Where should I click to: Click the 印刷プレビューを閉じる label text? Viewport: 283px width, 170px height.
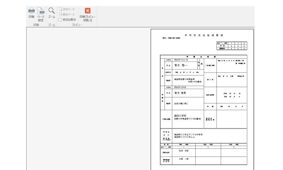coord(88,18)
